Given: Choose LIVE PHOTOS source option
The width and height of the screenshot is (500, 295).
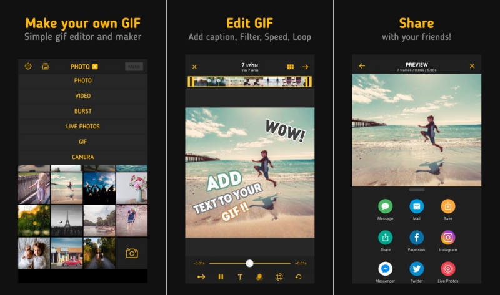Looking at the screenshot, I should point(82,127).
